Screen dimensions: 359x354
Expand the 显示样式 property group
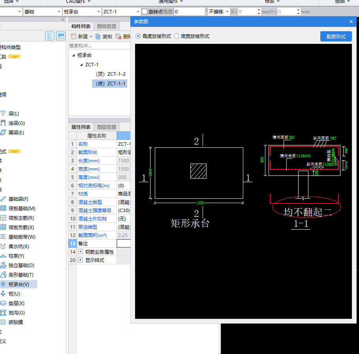(80, 260)
